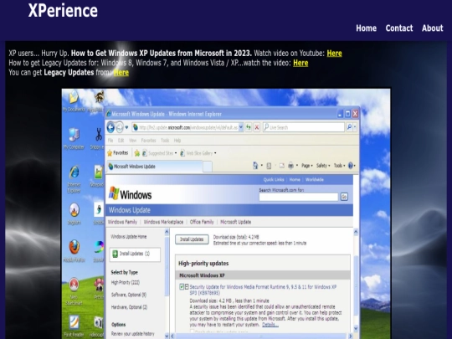The width and height of the screenshot is (452, 339).
Task: Open the search provider dropdown arrow
Action: tap(355, 127)
